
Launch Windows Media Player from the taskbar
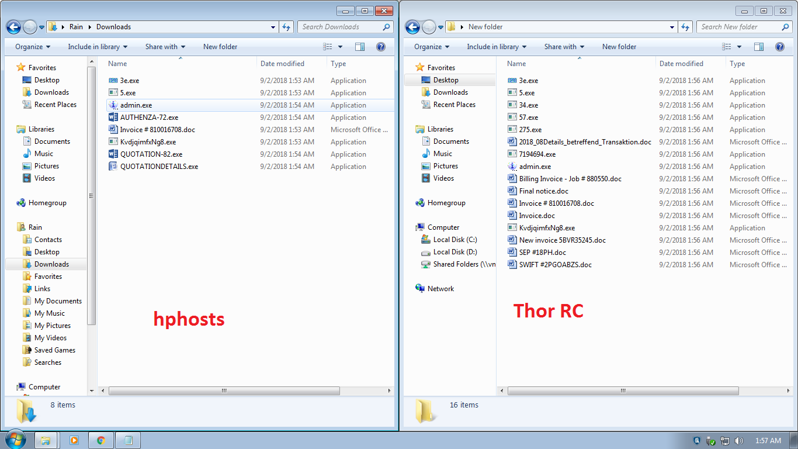tap(74, 440)
